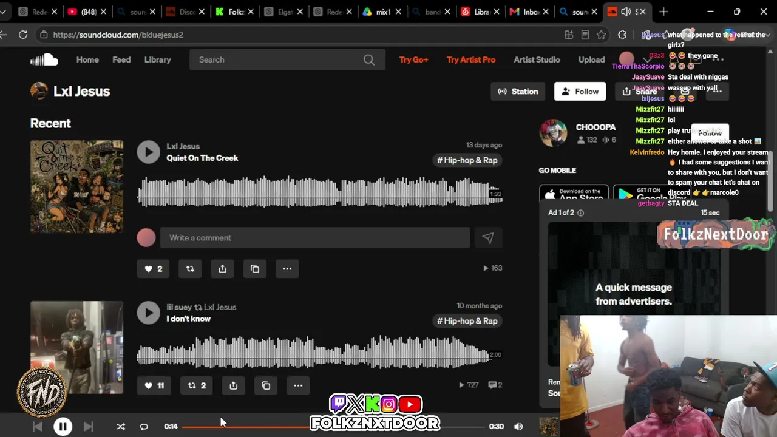Open more options for I don't know
777x437 pixels.
[x=298, y=385]
